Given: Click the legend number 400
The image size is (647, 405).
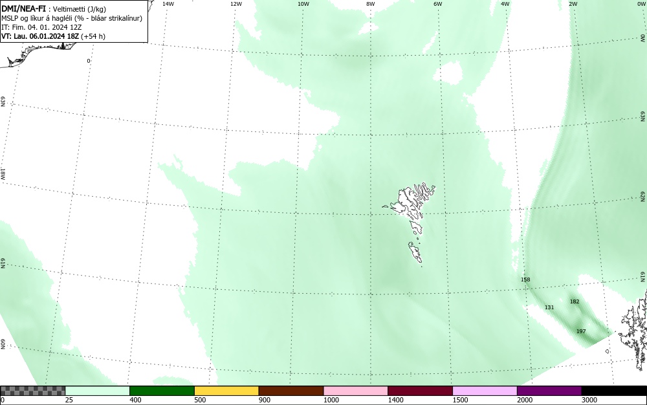Looking at the screenshot, I should click(x=135, y=400).
